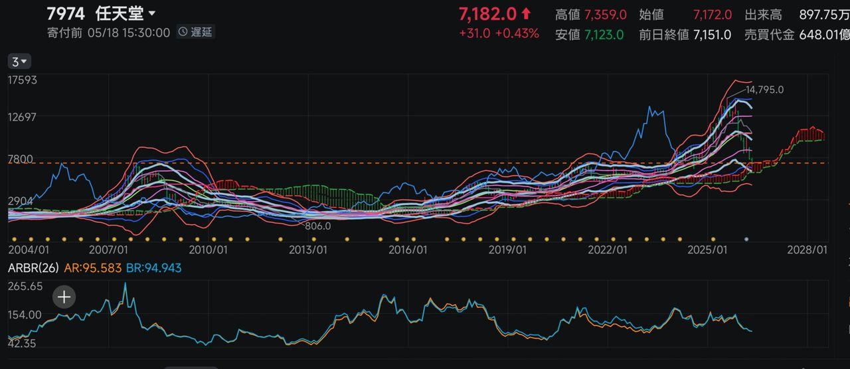Viewport: 850px width, 369px height.
Task: Open the 任天堂 stock selector dropdown arrow
Action: point(152,13)
